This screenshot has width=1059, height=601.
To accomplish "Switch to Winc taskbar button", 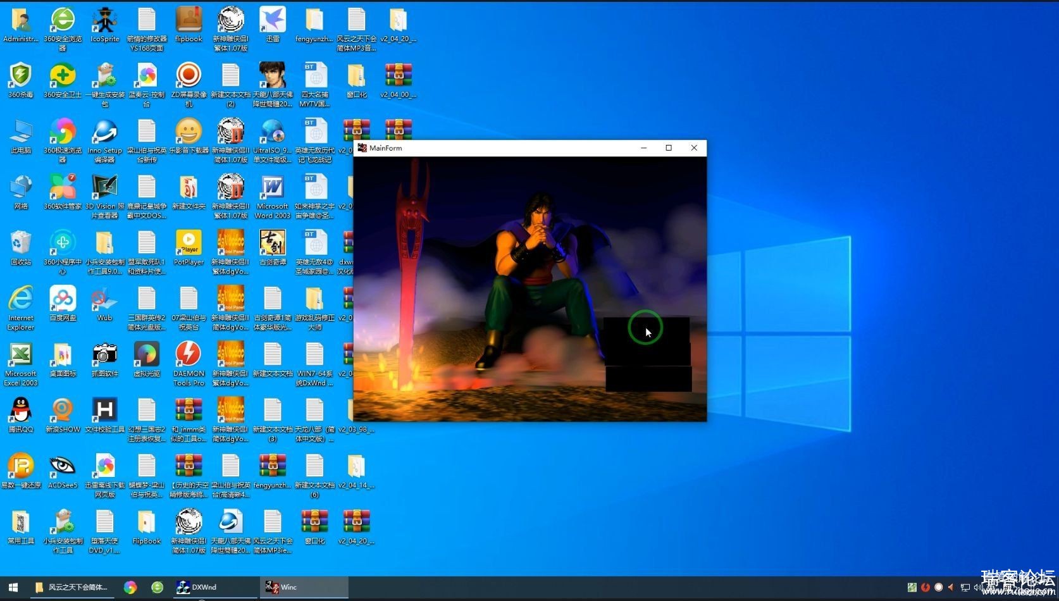I will (304, 587).
